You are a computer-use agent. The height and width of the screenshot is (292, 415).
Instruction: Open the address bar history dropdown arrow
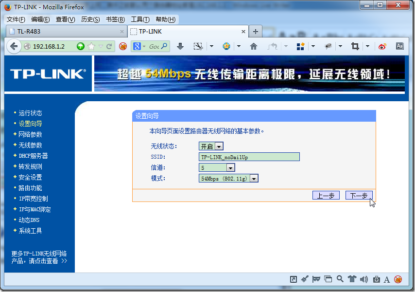pyautogui.click(x=101, y=46)
